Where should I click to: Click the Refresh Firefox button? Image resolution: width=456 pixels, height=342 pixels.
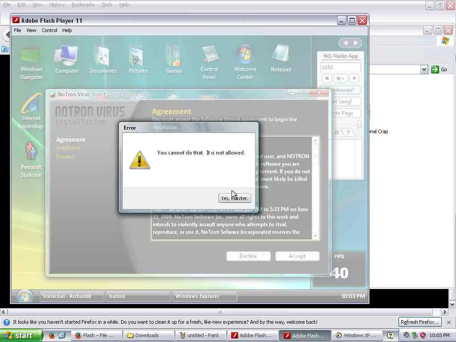click(419, 322)
